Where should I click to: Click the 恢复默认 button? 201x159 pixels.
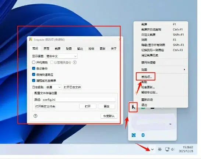(x=109, y=116)
